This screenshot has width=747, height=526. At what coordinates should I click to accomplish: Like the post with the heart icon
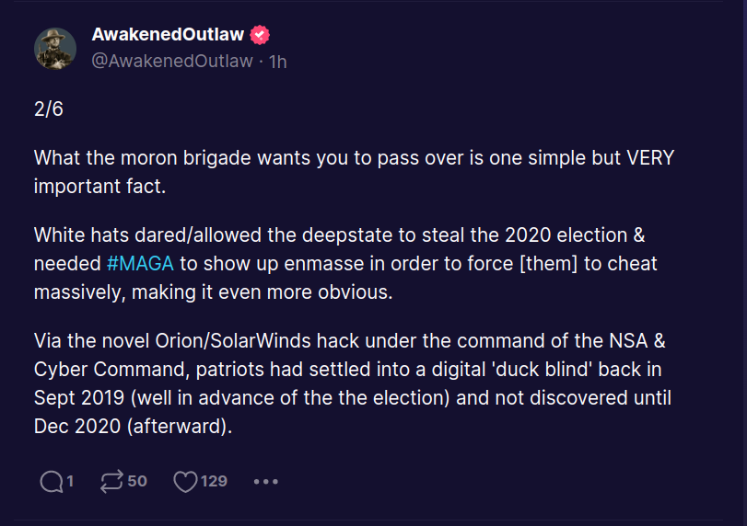(x=185, y=481)
